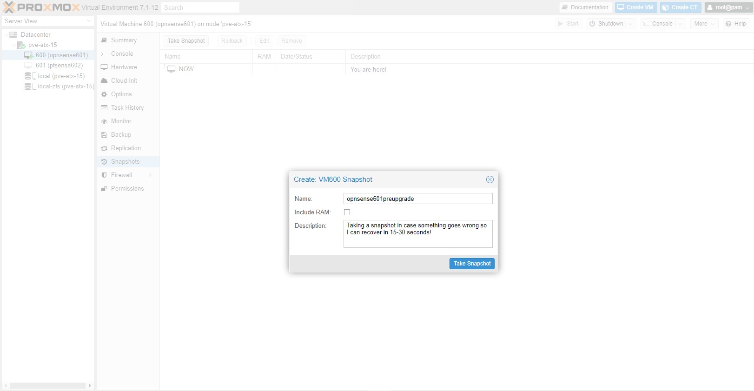This screenshot has height=391, width=754.
Task: Open the root@pam user menu arrow
Action: click(747, 7)
